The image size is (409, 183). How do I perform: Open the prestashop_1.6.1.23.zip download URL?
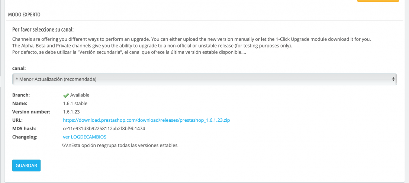(146, 120)
